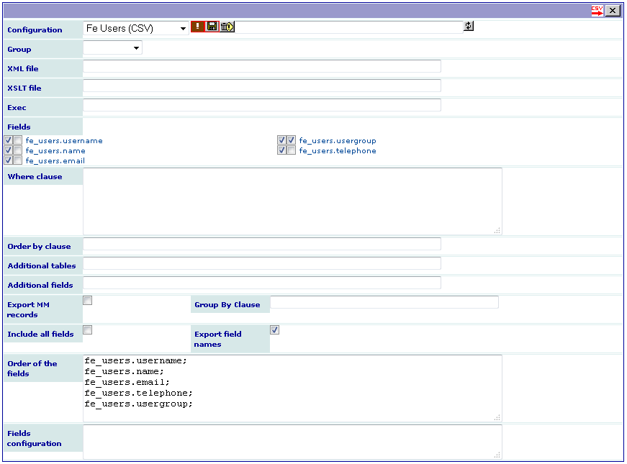Click the CSV export icon
This screenshot has width=627, height=464.
click(597, 11)
